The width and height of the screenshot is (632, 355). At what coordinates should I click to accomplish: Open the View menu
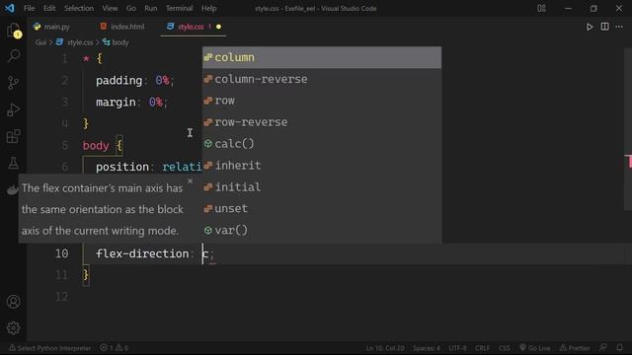pyautogui.click(x=110, y=8)
